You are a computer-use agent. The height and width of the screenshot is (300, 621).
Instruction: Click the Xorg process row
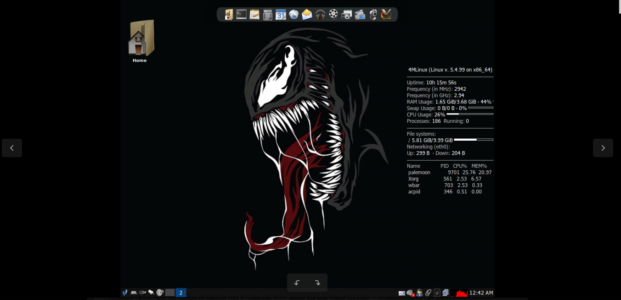[x=445, y=179]
